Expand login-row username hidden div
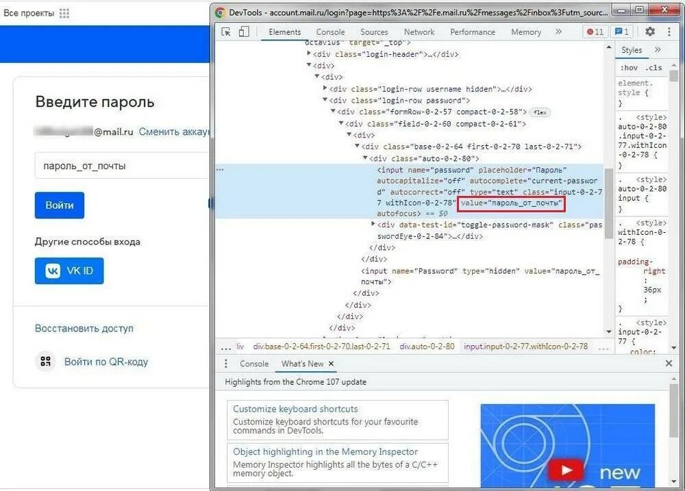This screenshot has height=491, width=685. (325, 88)
